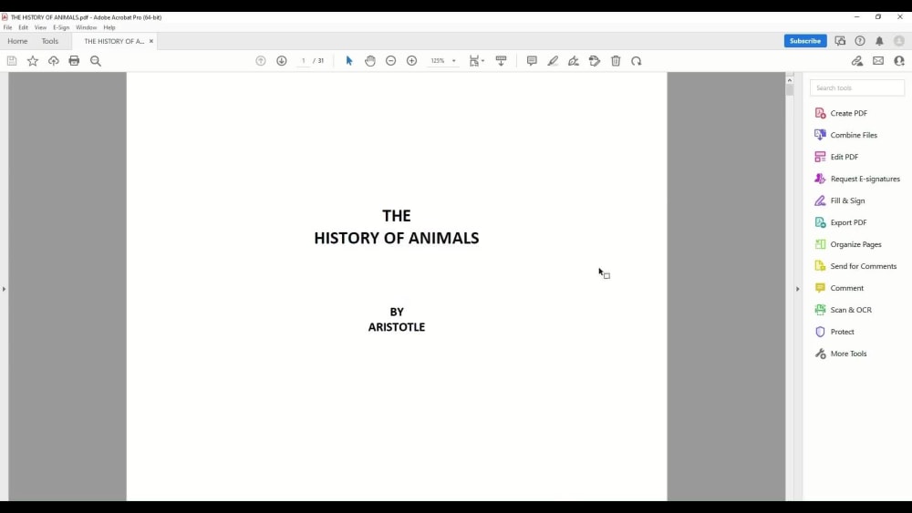The height and width of the screenshot is (513, 912).
Task: Rotate the page with circular arrow
Action: tap(637, 61)
